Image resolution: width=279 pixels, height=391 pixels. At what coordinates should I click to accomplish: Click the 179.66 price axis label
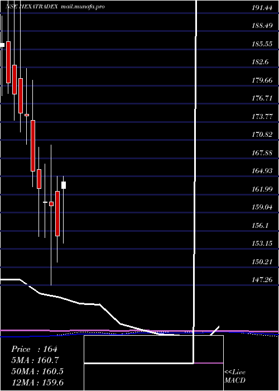(x=262, y=80)
